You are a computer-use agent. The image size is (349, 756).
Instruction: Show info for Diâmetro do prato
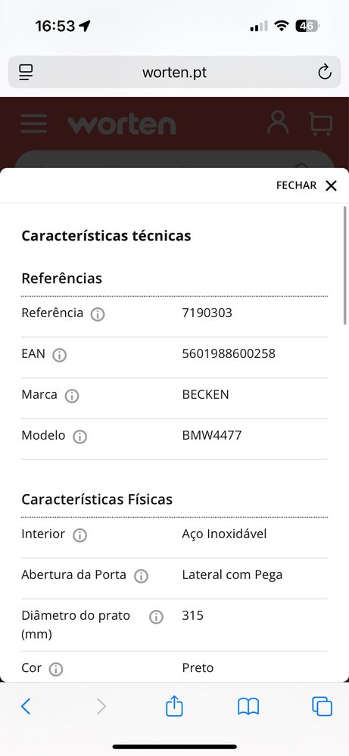[156, 618]
